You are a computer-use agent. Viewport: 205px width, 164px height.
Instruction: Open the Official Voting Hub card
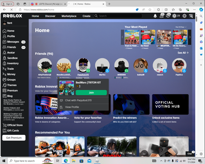pos(170,105)
